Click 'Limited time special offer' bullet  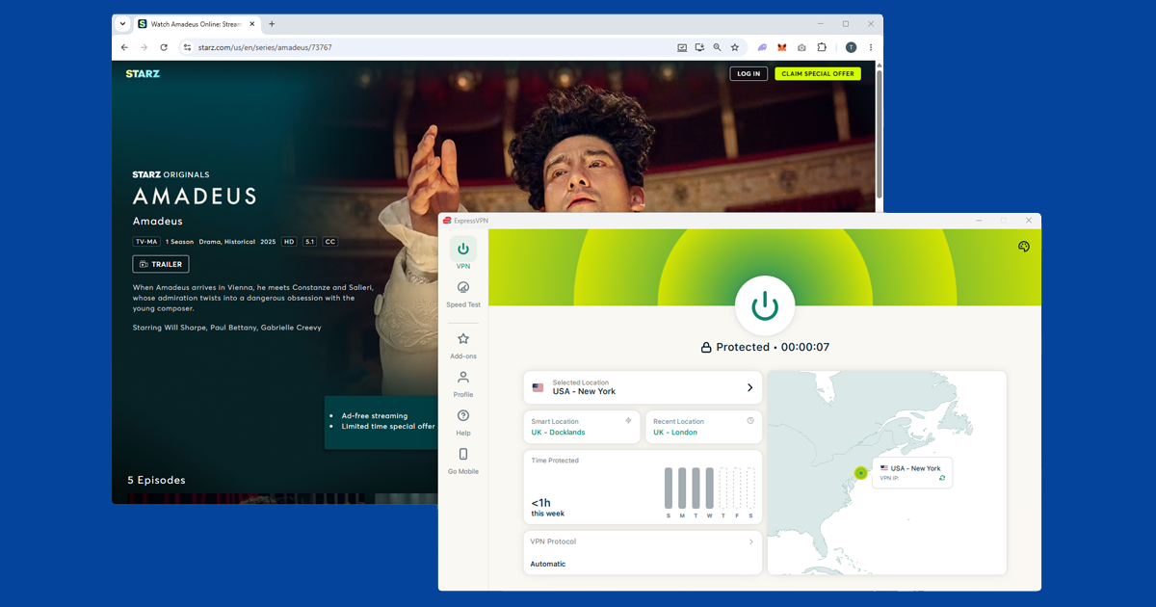[x=388, y=426]
